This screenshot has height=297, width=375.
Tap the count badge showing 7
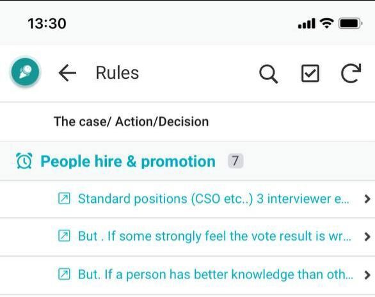click(235, 161)
